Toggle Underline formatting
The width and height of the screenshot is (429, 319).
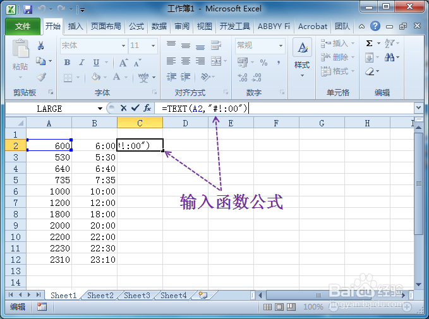tap(96, 63)
